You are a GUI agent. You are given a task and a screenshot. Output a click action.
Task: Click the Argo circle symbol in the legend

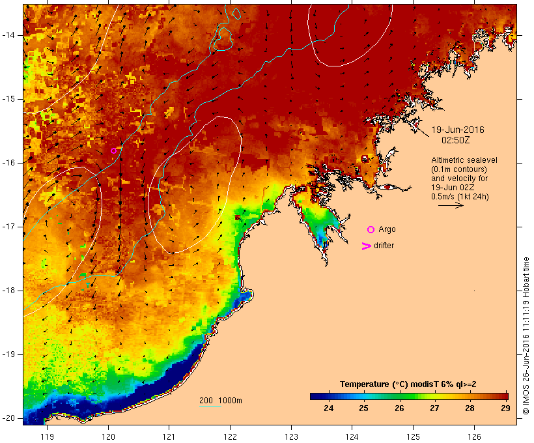371,230
